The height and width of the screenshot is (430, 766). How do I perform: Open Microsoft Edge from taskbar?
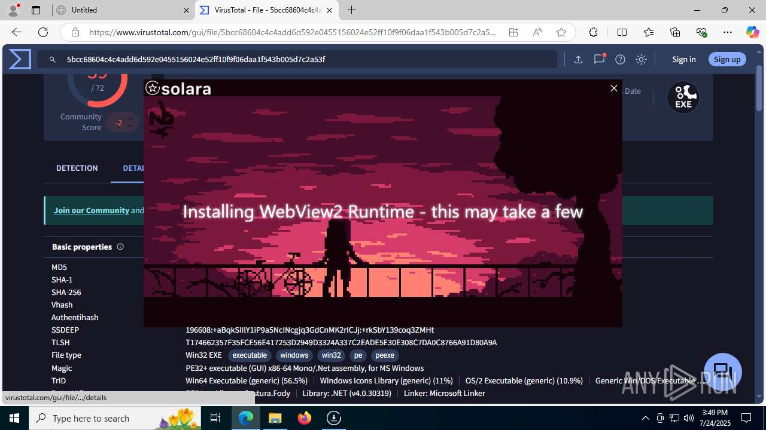click(x=246, y=418)
